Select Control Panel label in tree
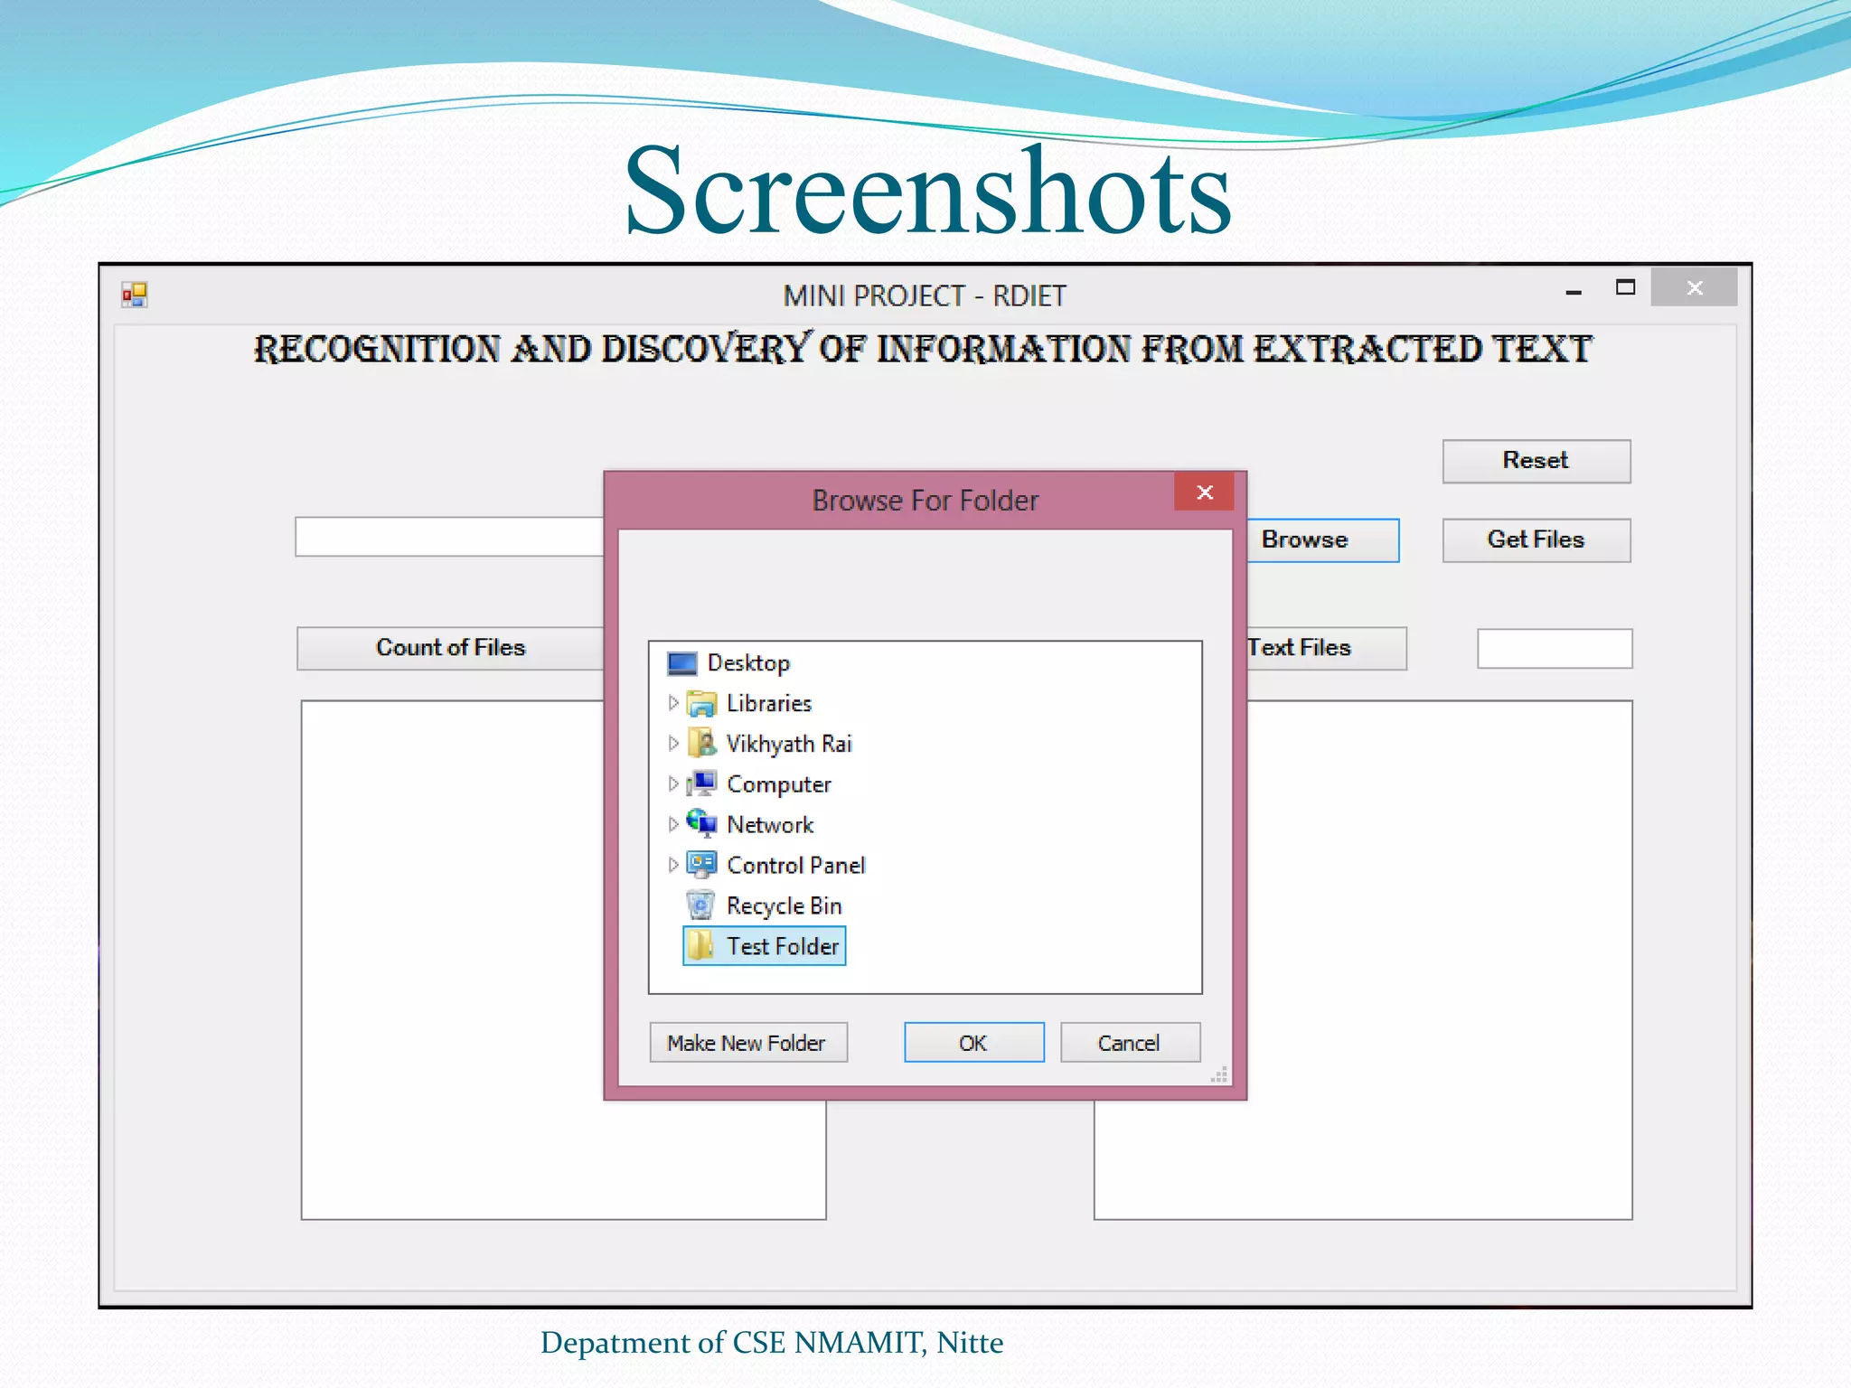 [x=796, y=865]
